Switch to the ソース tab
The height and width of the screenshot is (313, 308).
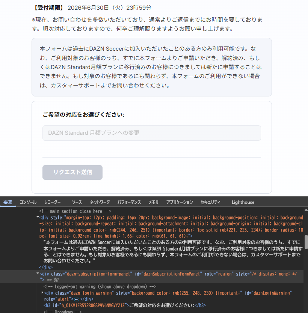click(77, 202)
